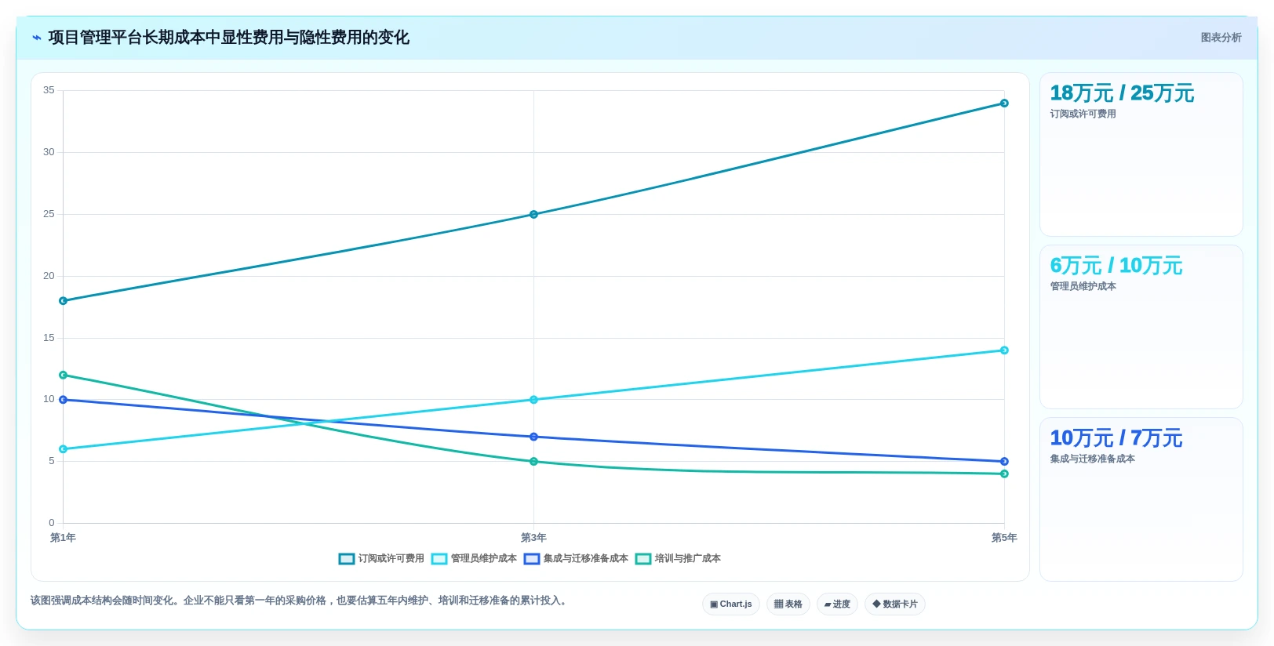Image resolution: width=1274 pixels, height=646 pixels.
Task: Click the 集成与迁移准备成本 card caption
Action: [x=1092, y=459]
